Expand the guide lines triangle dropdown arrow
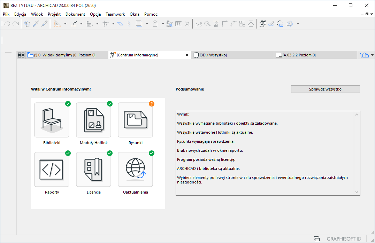This screenshot has width=375, height=243. 65,24
